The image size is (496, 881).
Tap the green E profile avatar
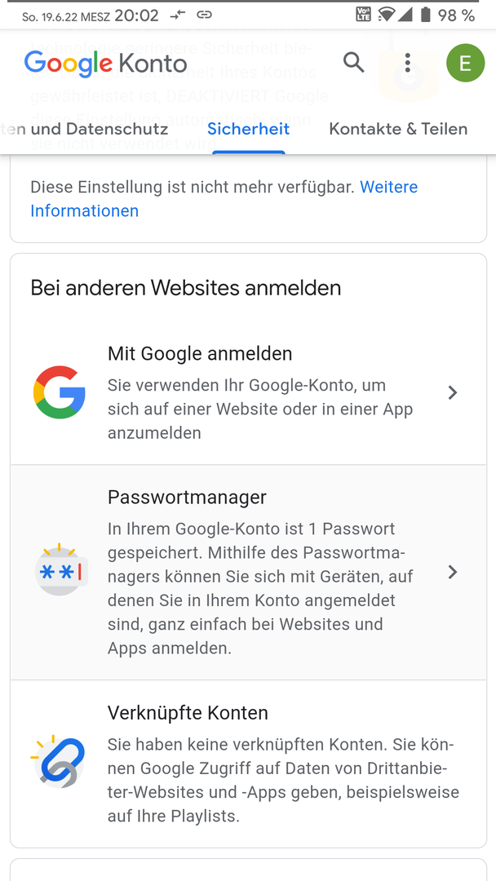(465, 63)
